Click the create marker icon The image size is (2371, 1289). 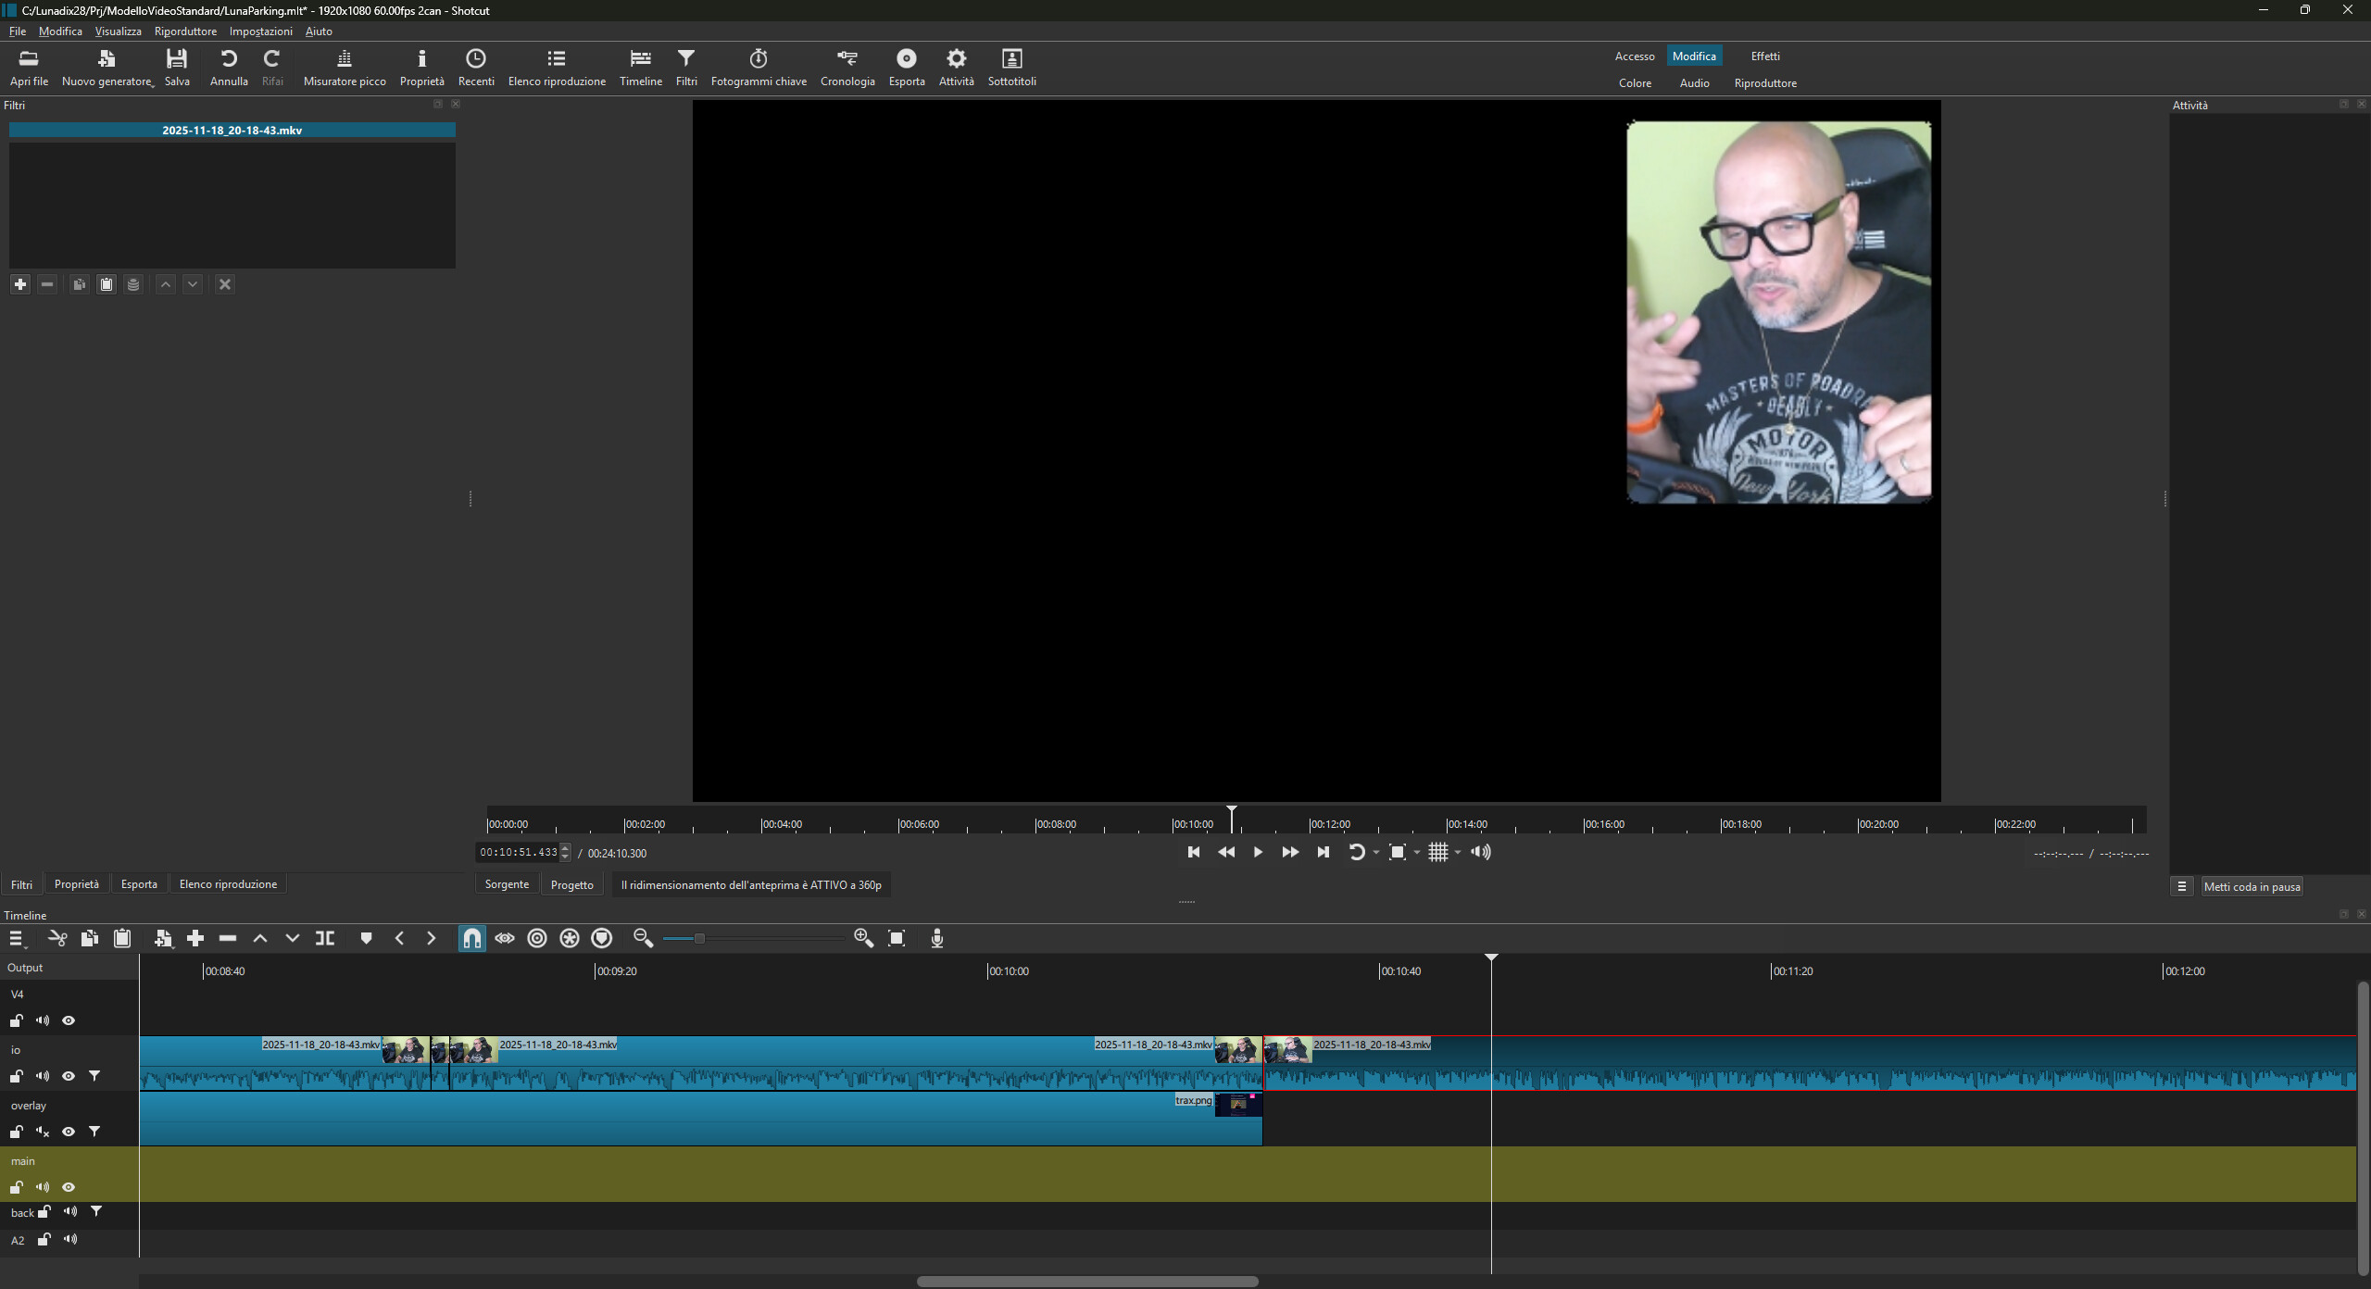tap(366, 938)
